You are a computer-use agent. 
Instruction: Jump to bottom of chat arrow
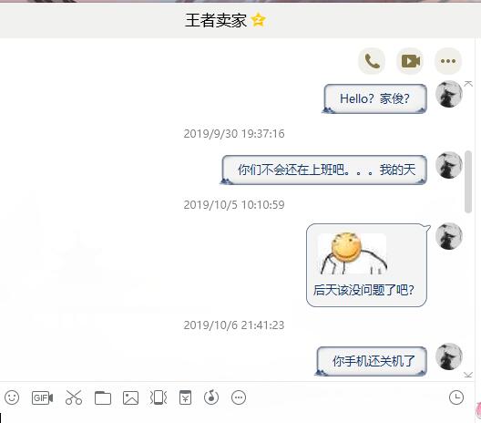click(x=468, y=375)
